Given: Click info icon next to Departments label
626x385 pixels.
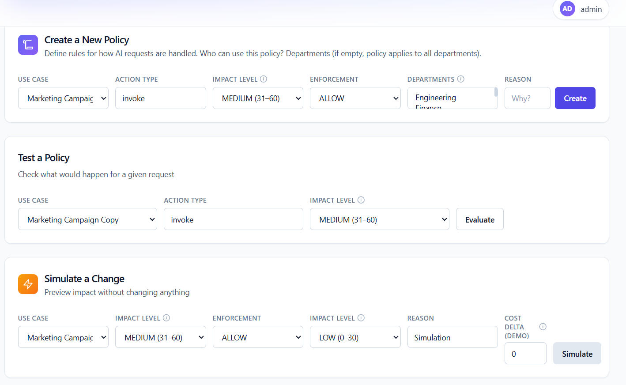Looking at the screenshot, I should coord(460,79).
